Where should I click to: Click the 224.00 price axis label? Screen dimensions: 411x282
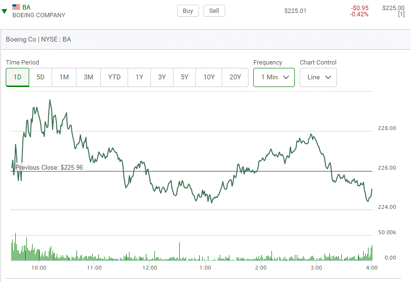click(387, 207)
